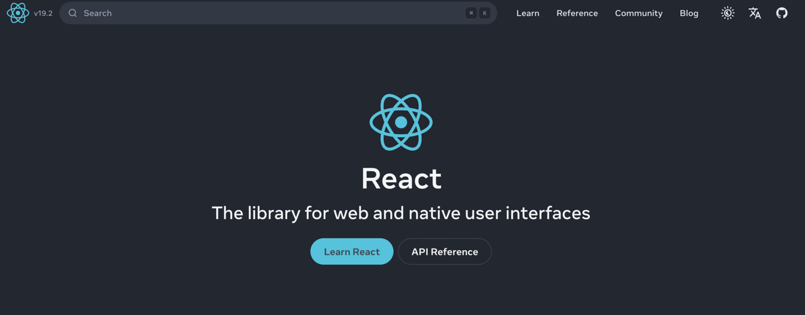The image size is (805, 315).
Task: Click the Learn React button
Action: tap(352, 251)
